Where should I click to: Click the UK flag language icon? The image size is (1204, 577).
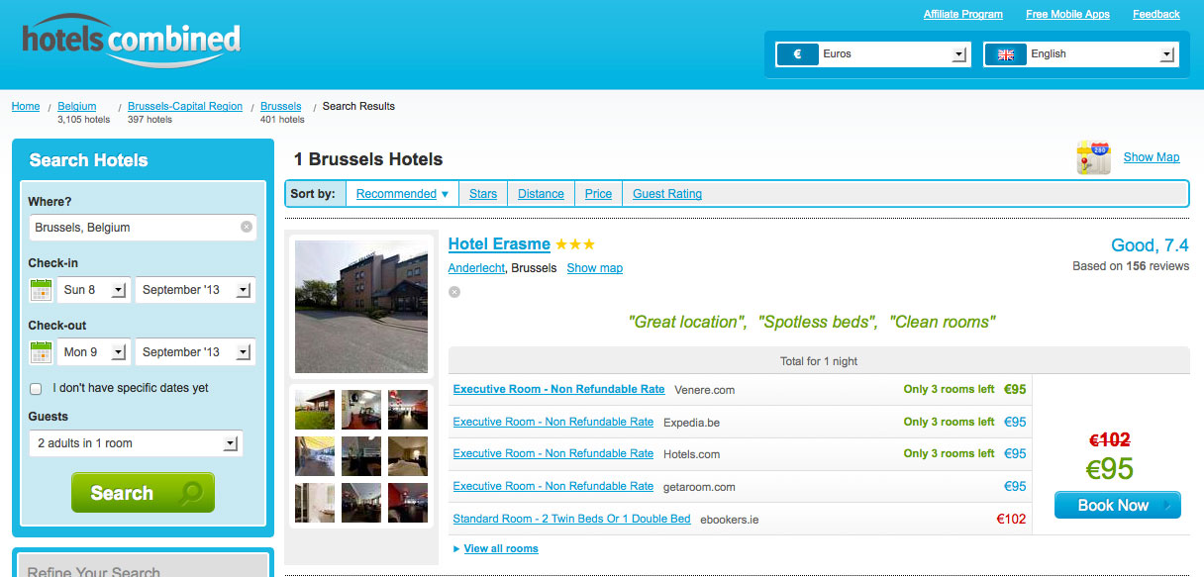coord(1005,54)
